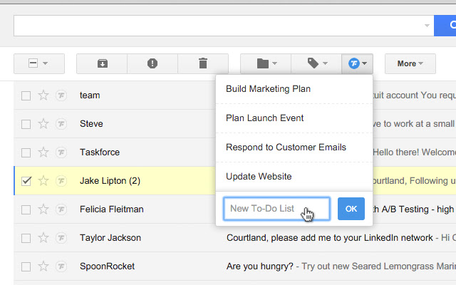The height and width of the screenshot is (285, 456).
Task: Choose Build Marketing Plan to-do list
Action: click(268, 89)
